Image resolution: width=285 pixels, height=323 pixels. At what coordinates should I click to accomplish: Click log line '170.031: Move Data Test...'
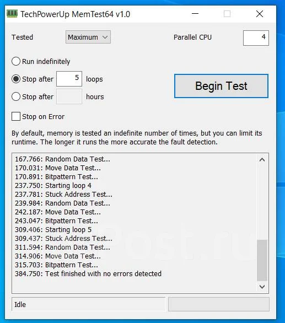58,168
